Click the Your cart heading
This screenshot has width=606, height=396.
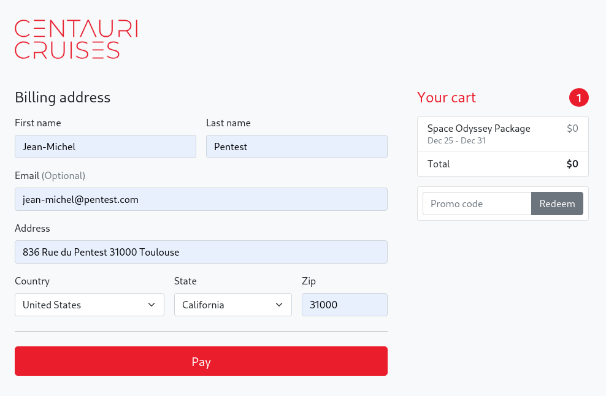pos(446,97)
